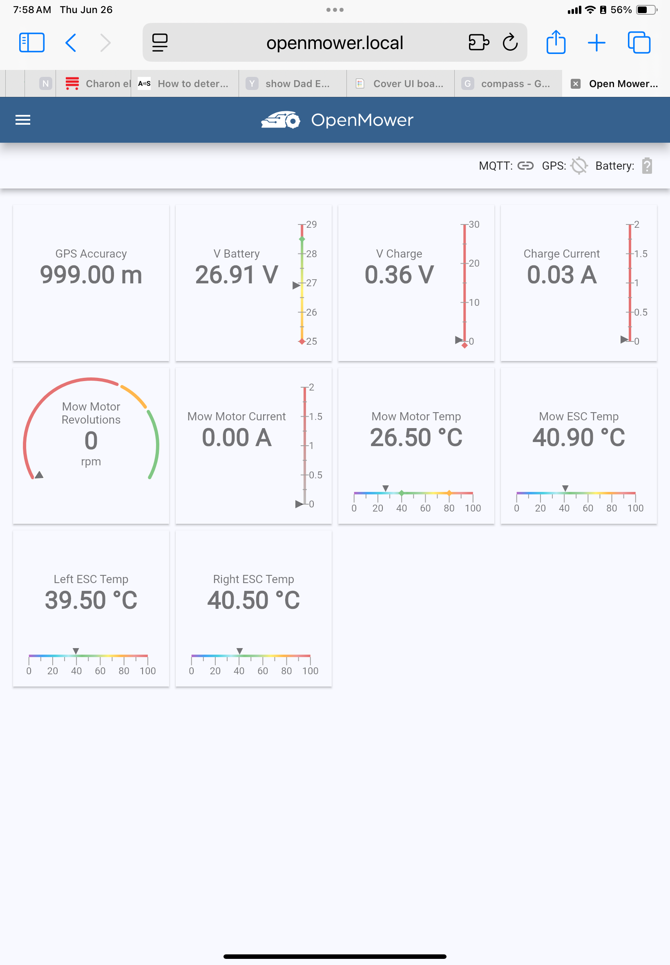The image size is (670, 965).
Task: Switch to the How to deter... tab
Action: (185, 83)
